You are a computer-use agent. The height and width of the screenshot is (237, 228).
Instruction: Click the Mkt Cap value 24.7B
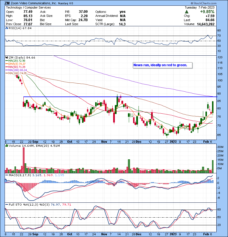[83, 20]
